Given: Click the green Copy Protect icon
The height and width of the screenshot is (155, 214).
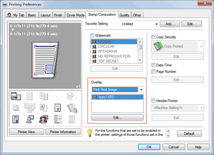Looking at the screenshot, I should pyautogui.click(x=158, y=46).
